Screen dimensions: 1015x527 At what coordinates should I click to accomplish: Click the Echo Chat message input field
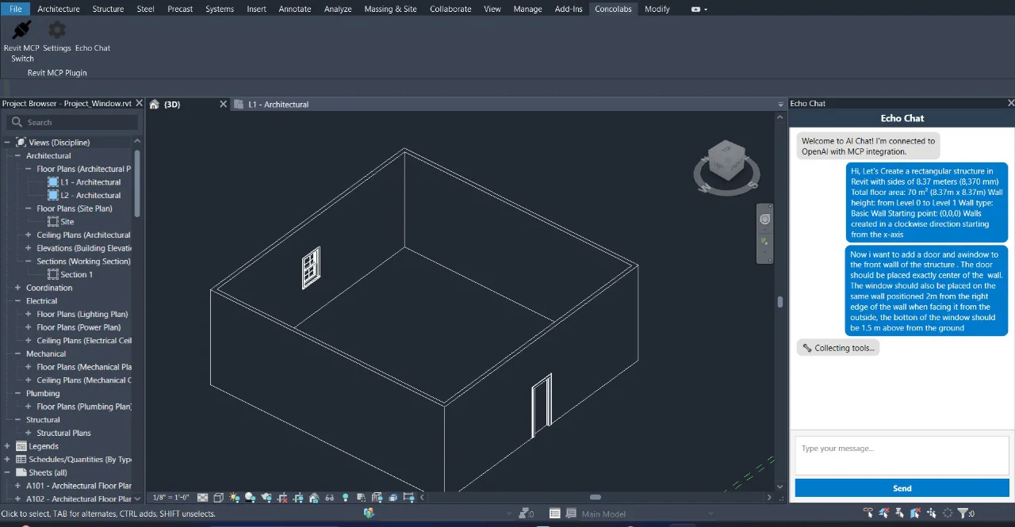902,455
